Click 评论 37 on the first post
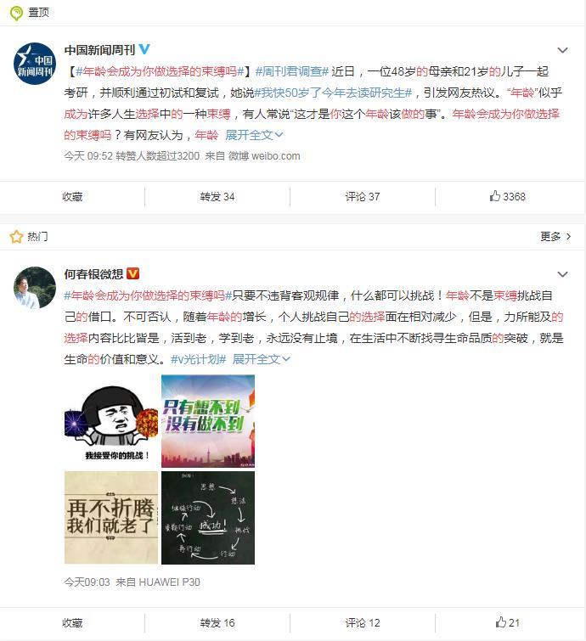Screen dimensions: 586x641 click(363, 197)
